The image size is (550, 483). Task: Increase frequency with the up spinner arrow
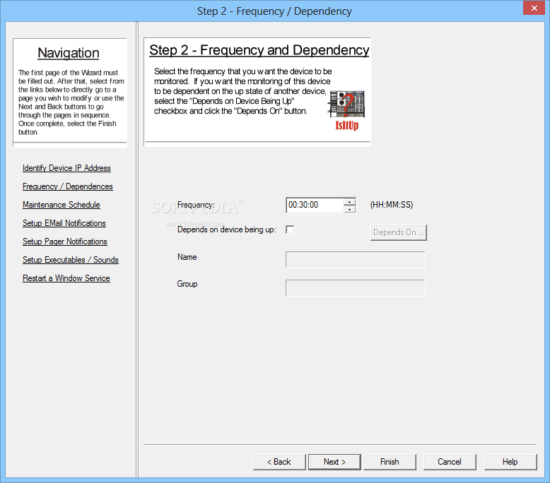click(349, 202)
